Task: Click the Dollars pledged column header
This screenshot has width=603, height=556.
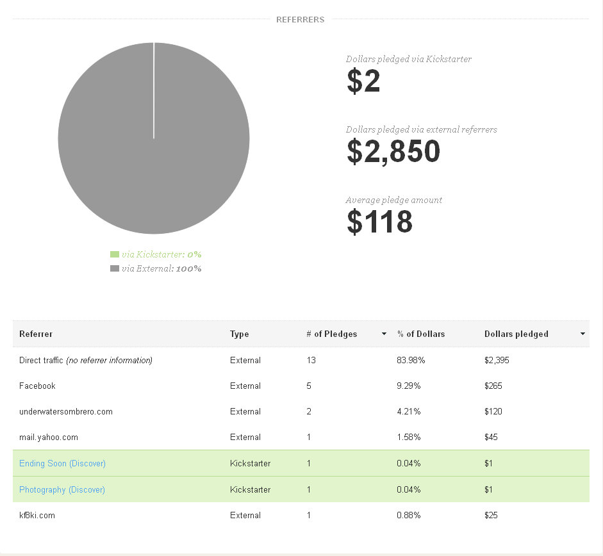Action: pyautogui.click(x=516, y=334)
